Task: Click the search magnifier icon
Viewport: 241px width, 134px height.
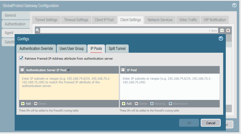Action: pos(37,30)
